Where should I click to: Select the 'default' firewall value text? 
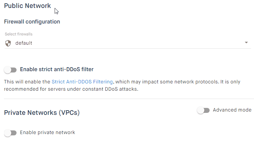[24, 43]
